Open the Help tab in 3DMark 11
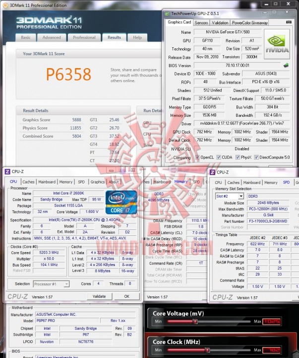The width and height of the screenshot is (299, 358). [137, 37]
